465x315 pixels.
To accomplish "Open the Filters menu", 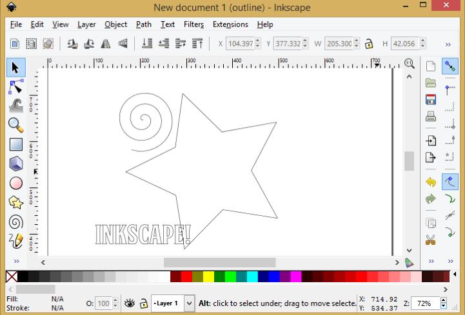I will (x=193, y=24).
